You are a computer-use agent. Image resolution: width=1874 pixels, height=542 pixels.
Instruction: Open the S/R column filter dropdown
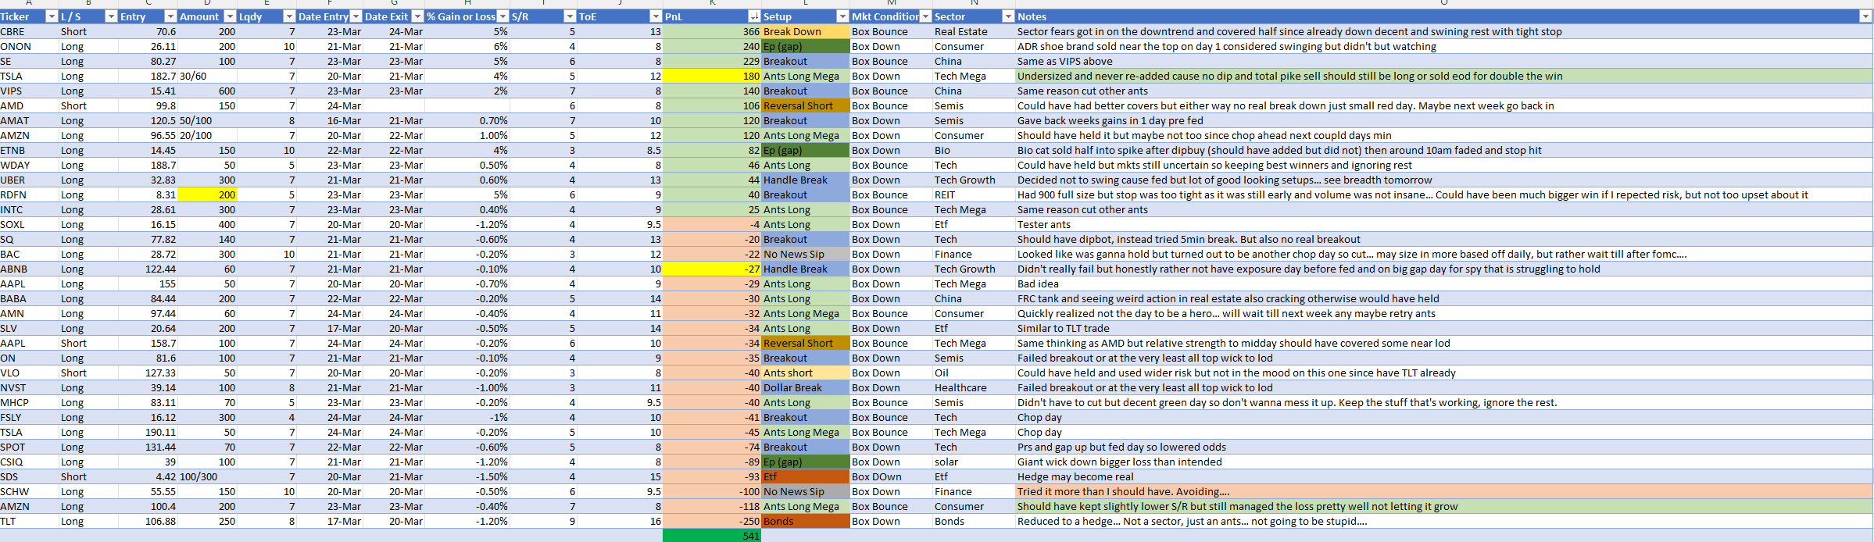(570, 16)
